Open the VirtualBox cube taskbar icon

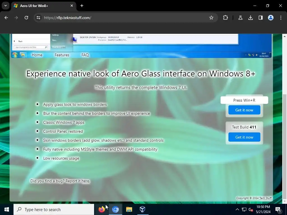tap(142, 209)
